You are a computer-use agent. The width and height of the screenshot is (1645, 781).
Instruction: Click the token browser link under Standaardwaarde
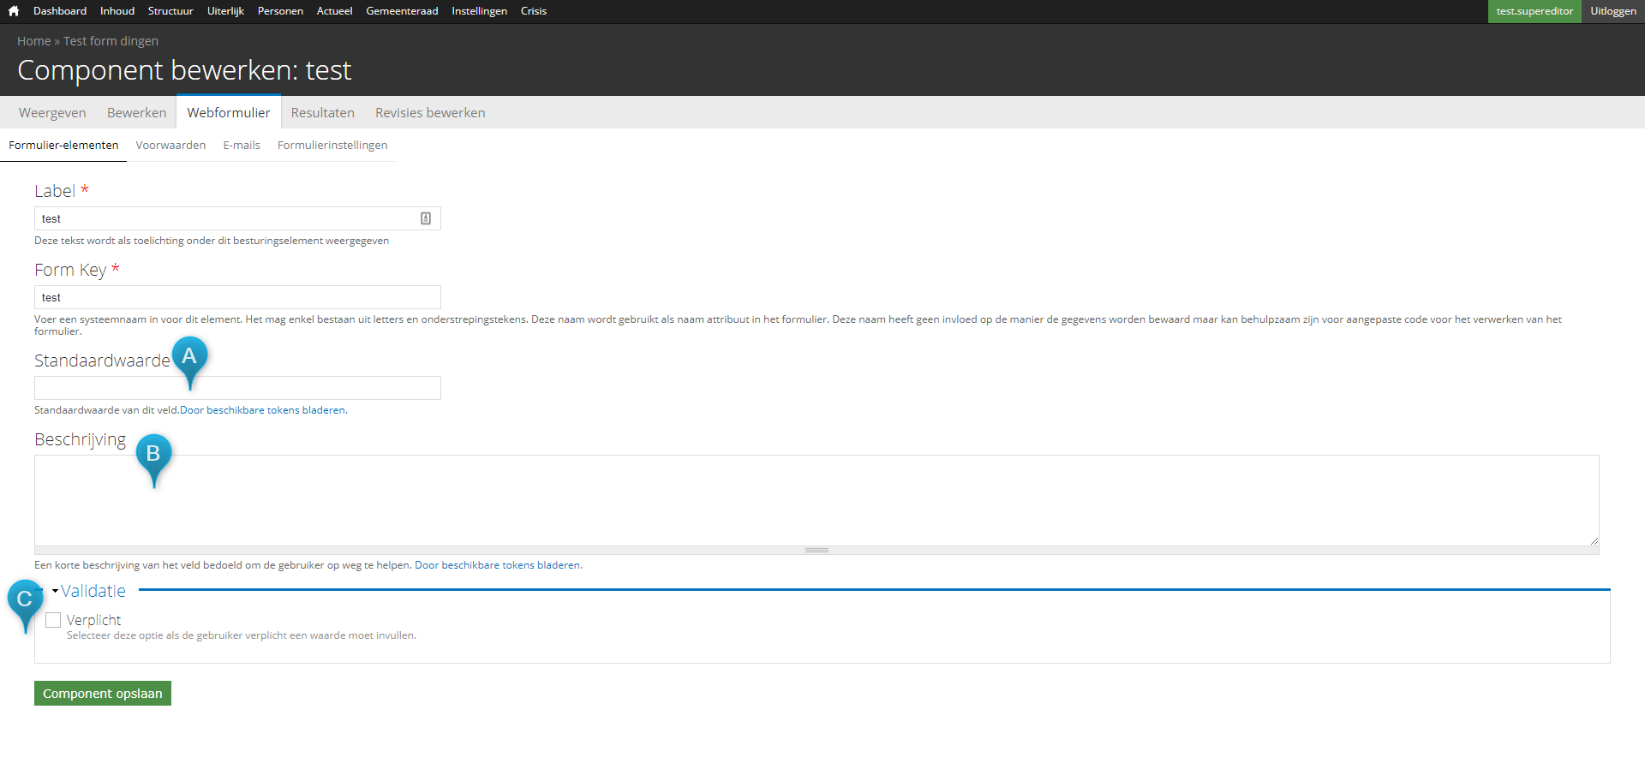click(262, 410)
